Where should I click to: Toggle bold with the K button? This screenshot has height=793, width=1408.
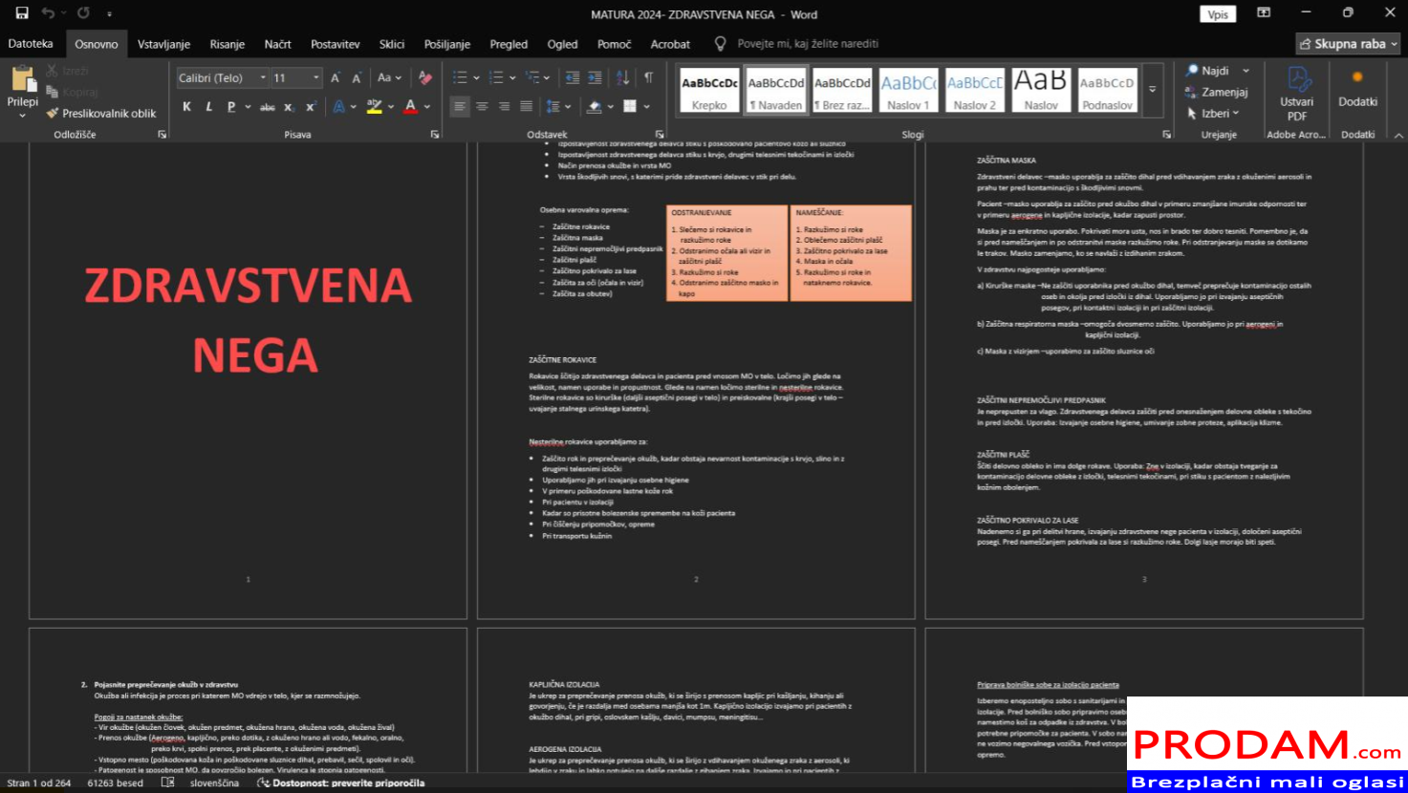[186, 107]
